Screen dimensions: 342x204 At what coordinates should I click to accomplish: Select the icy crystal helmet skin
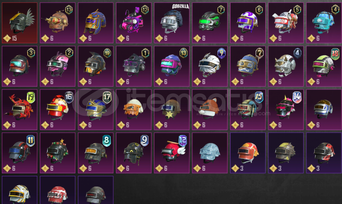(x=210, y=153)
